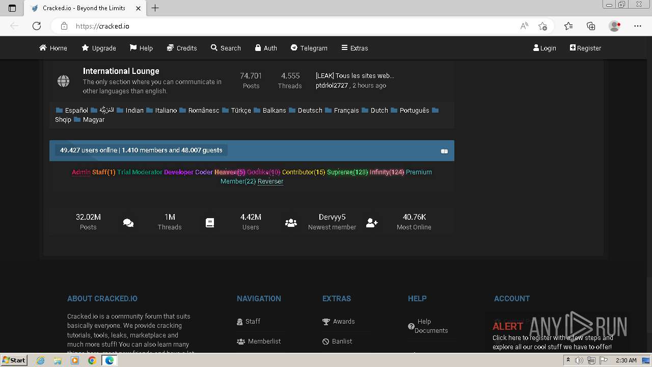Select the Contributor(15) group legend

click(304, 172)
